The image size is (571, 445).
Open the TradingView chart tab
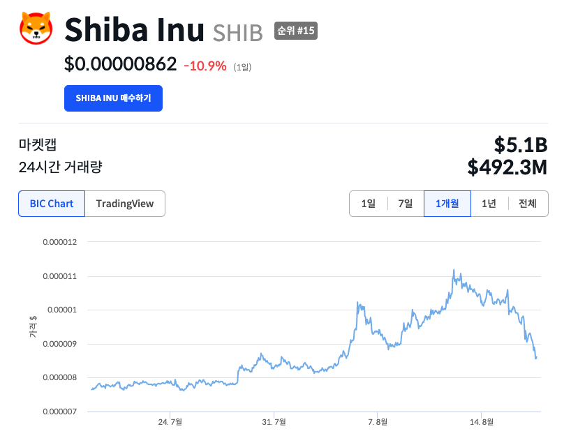coord(125,204)
